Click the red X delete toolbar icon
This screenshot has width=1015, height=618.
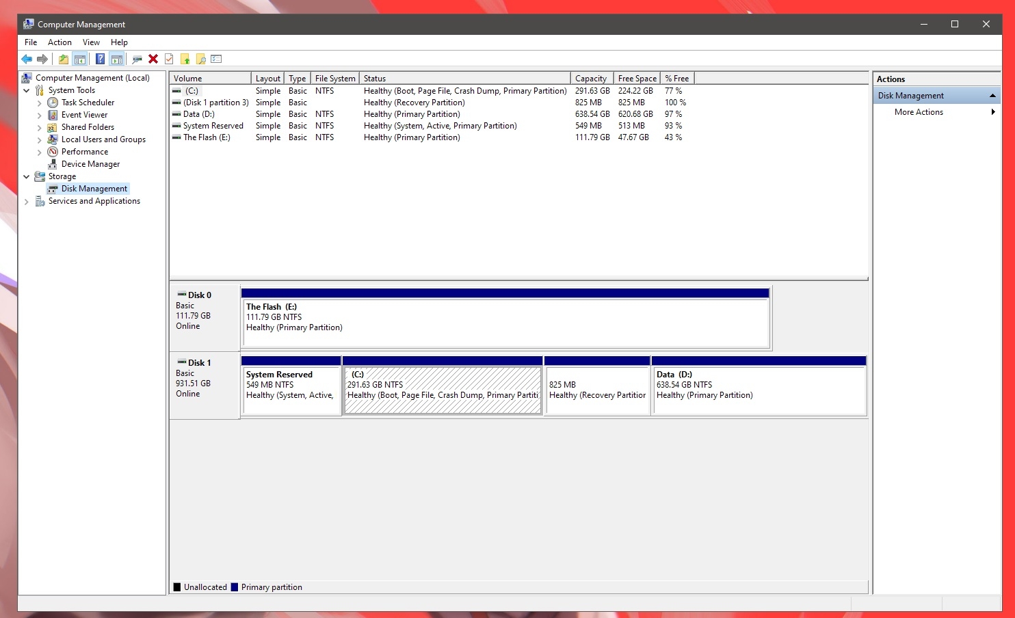tap(152, 59)
